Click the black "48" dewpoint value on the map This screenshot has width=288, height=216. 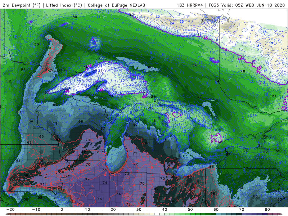point(243,71)
